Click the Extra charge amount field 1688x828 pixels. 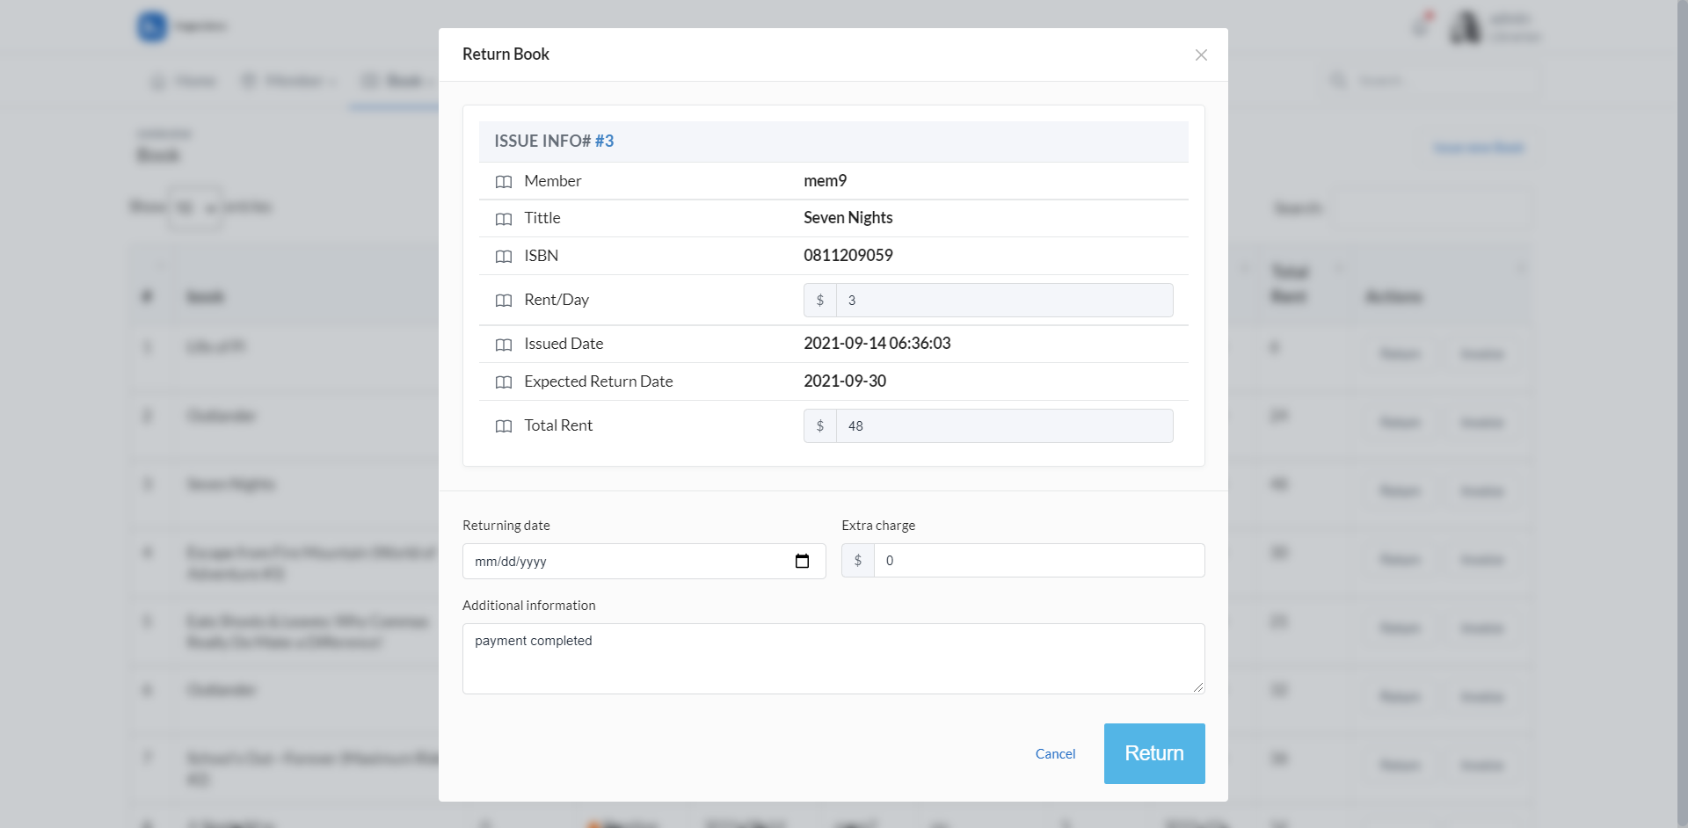coord(1039,560)
